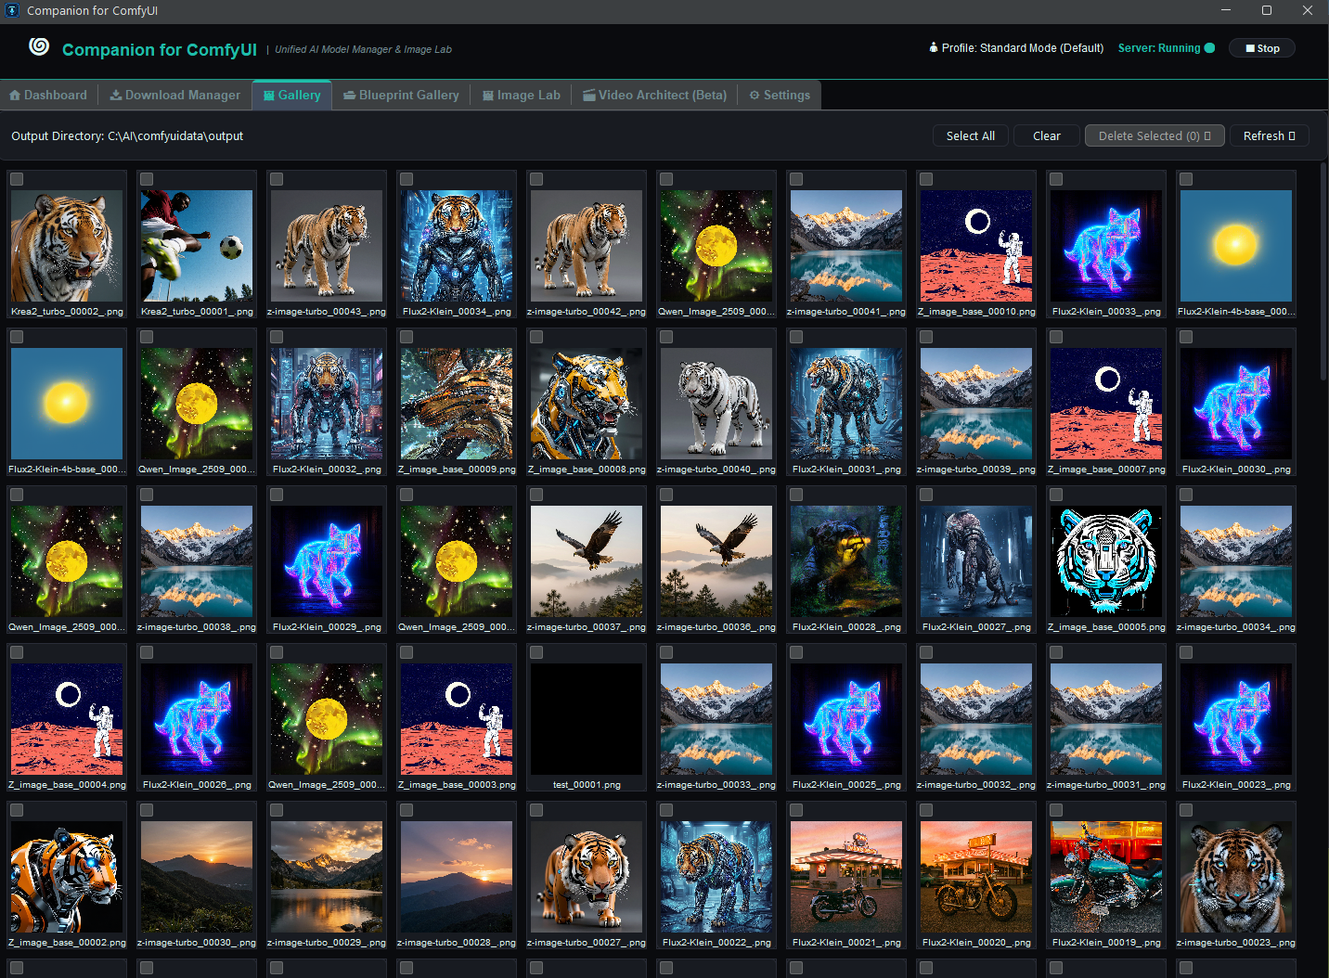This screenshot has height=978, width=1329.
Task: Open the z-image-turbo_00027_.png tiger thumbnail
Action: (x=587, y=877)
